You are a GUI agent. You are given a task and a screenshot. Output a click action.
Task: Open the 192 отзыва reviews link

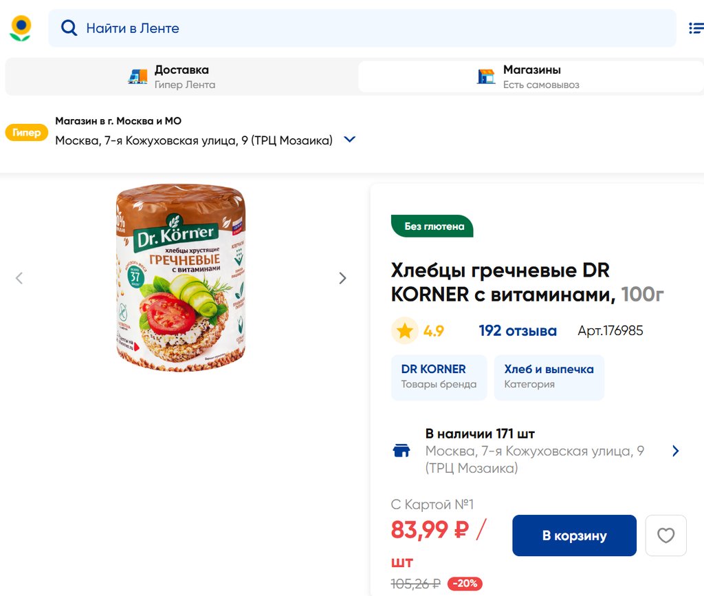click(x=518, y=331)
